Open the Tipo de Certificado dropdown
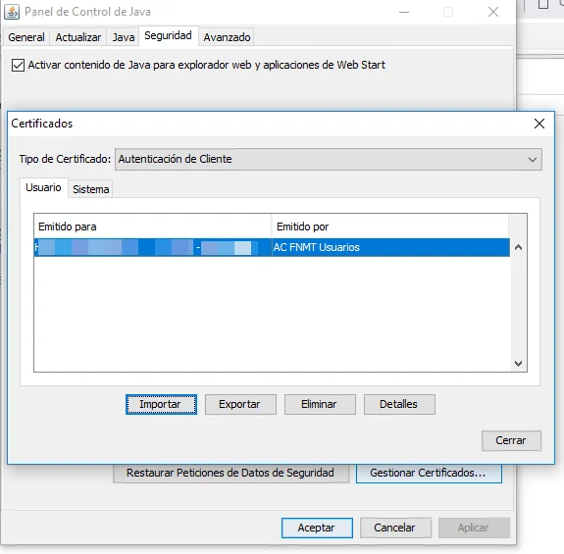 328,159
